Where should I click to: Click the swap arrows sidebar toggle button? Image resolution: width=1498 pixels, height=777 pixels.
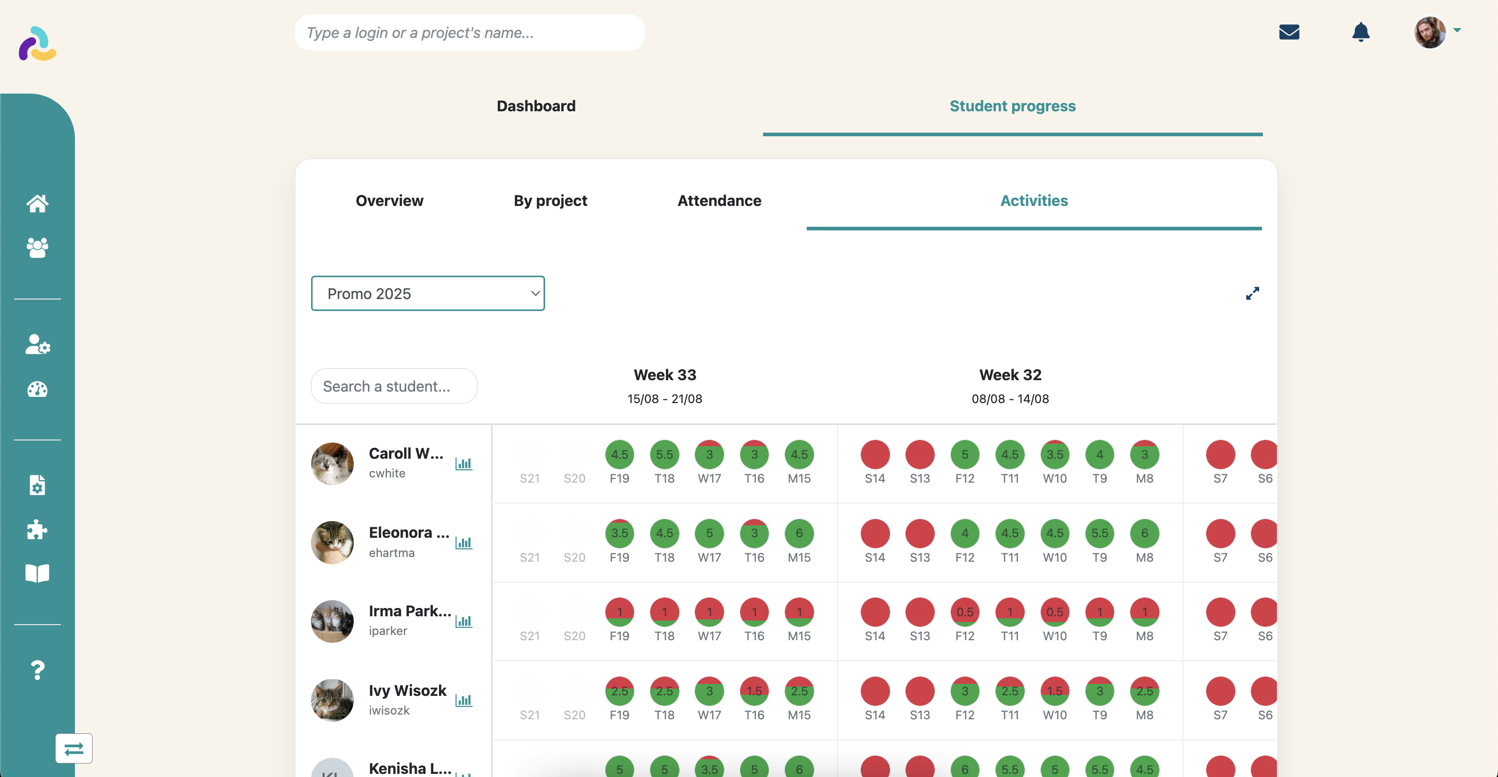point(74,748)
